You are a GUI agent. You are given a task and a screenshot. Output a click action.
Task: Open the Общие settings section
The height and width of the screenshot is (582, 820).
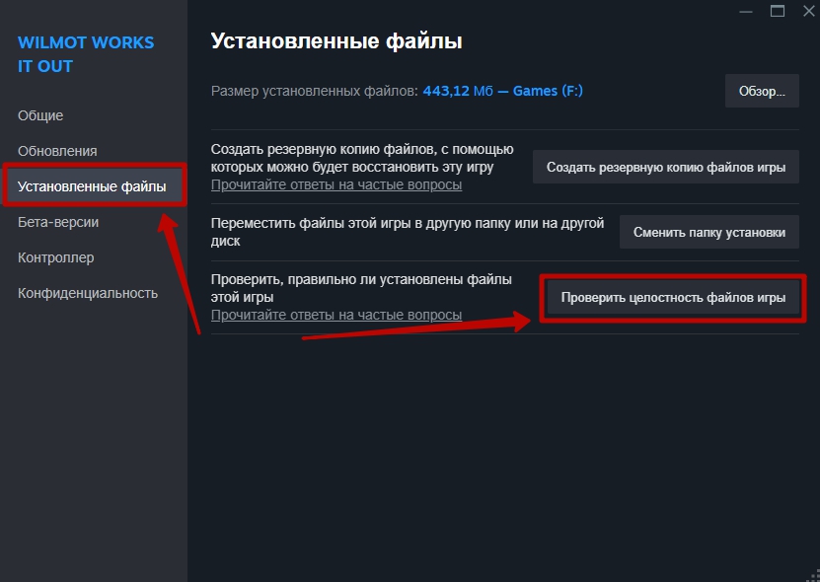[40, 115]
